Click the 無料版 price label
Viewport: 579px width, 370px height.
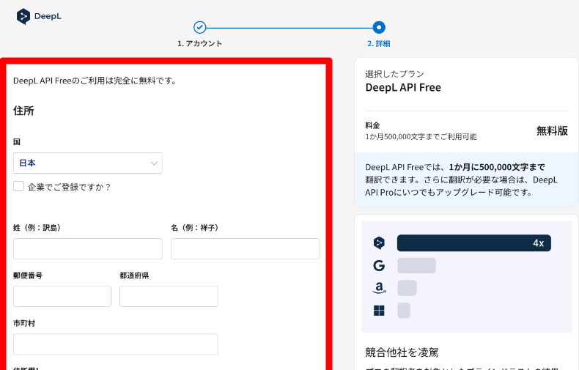[x=552, y=130]
